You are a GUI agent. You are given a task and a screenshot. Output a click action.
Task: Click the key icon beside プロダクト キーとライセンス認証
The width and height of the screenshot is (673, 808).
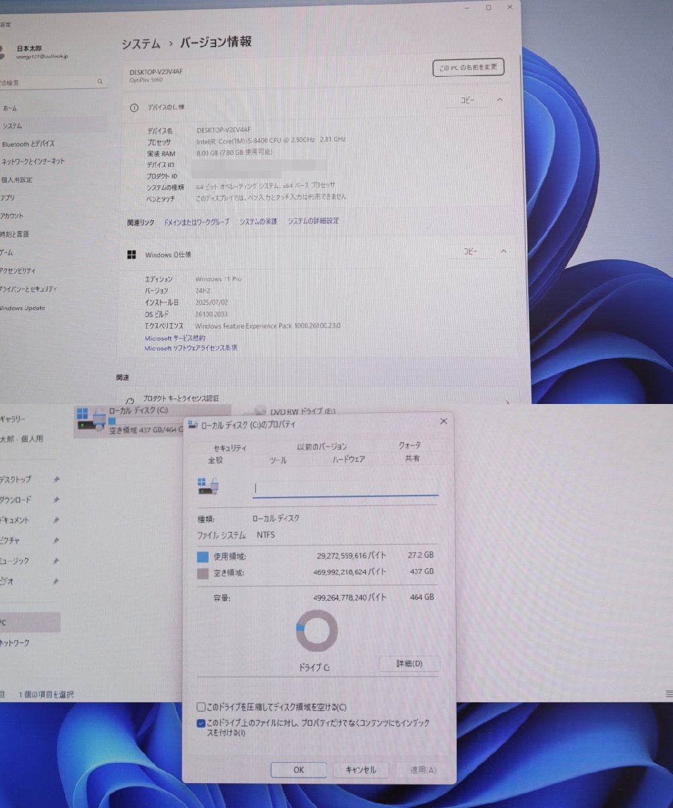pyautogui.click(x=130, y=400)
